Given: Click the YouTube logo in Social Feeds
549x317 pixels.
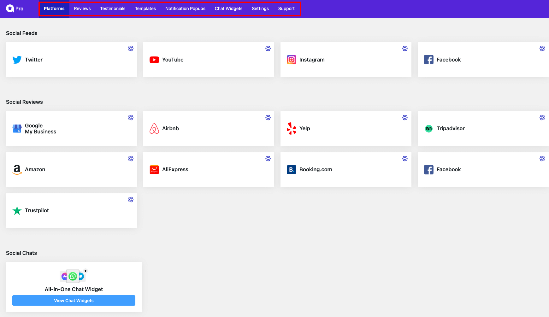Looking at the screenshot, I should click(154, 60).
